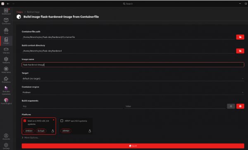This screenshot has width=248, height=150.
Task: Click the Linux penguin icon on ARM64 card
Action: (90, 131)
